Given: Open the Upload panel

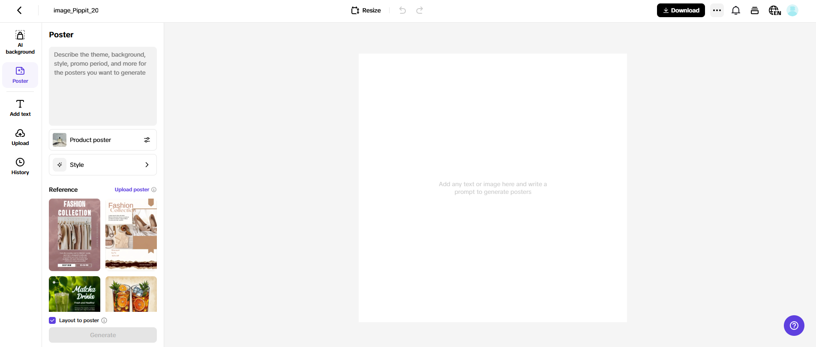Looking at the screenshot, I should (x=20, y=137).
